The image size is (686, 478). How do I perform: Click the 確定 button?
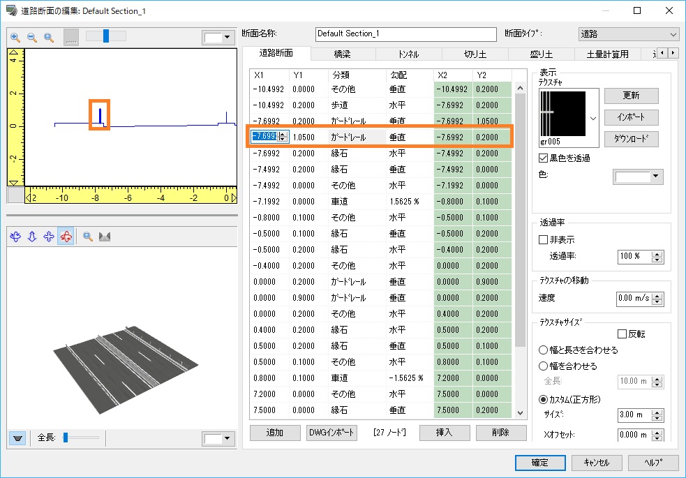(x=539, y=463)
